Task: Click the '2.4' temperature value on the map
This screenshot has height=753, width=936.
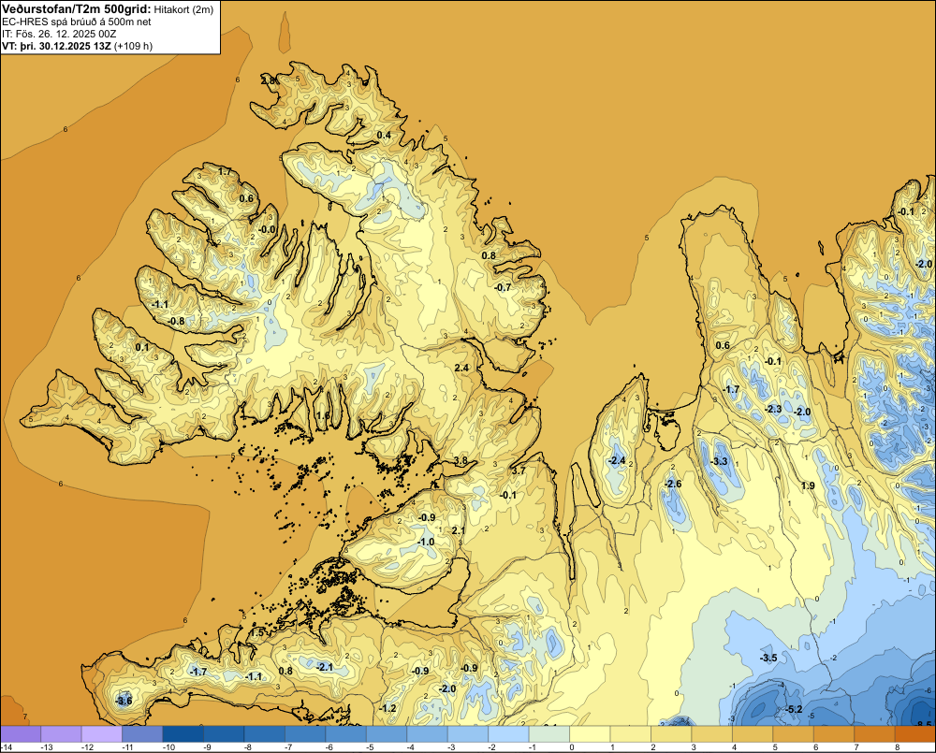Action: tap(461, 369)
